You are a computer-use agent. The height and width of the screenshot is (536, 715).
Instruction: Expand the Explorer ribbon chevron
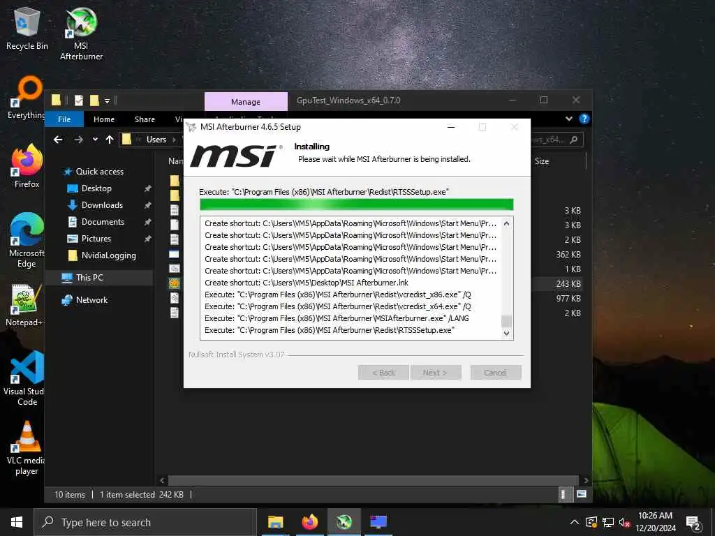point(568,119)
